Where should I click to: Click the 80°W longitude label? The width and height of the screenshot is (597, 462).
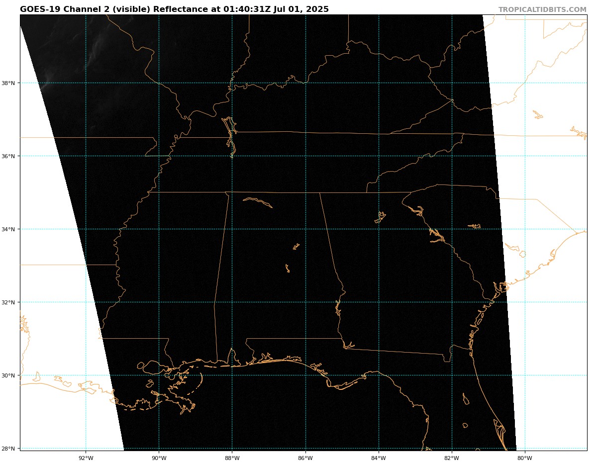tap(525, 458)
